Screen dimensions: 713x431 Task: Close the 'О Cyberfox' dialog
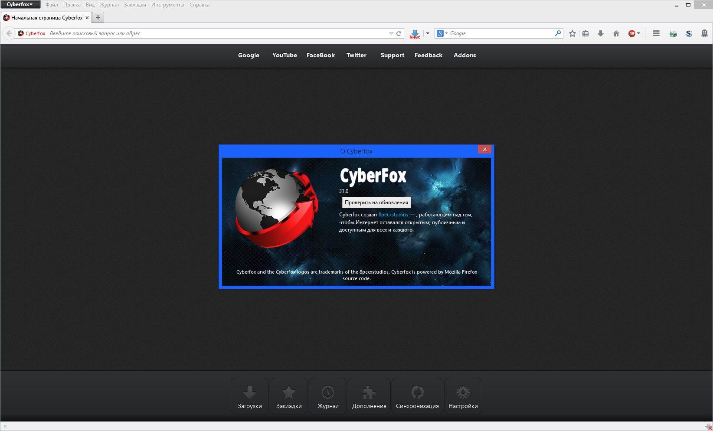pos(485,150)
